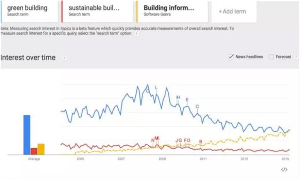Open news headline marker H
Image resolution: width=300 pixels, height=179 pixels.
point(178,97)
